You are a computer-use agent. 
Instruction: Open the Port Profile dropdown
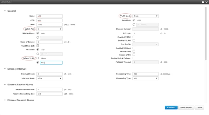click(x=145, y=44)
